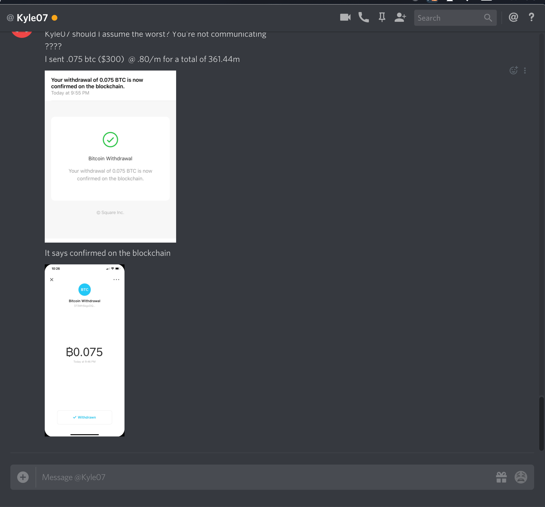This screenshot has width=545, height=507.
Task: Click the chat scrollbar thumb
Action: point(541,424)
